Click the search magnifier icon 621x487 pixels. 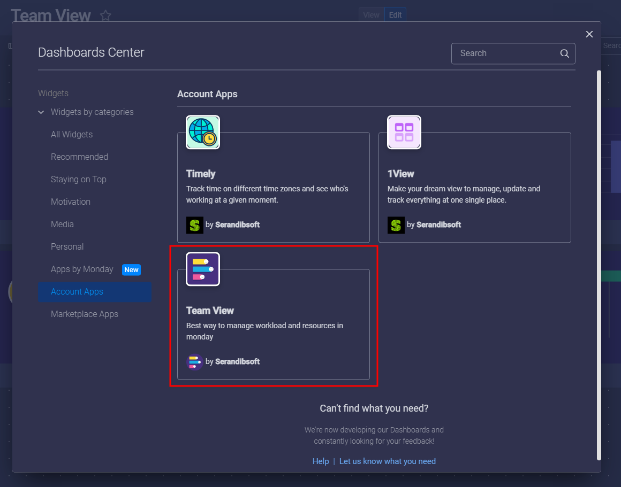click(x=564, y=53)
